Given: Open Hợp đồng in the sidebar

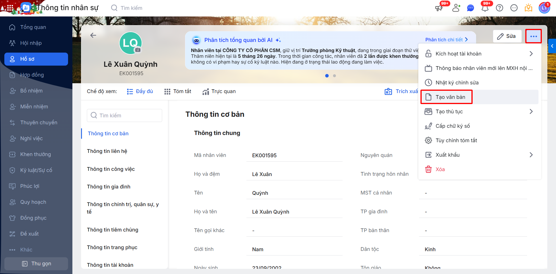Looking at the screenshot, I should (36, 75).
